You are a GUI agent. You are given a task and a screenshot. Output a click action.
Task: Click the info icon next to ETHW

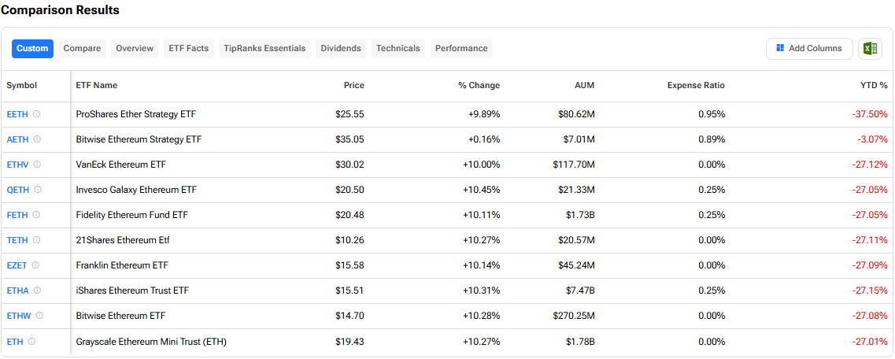(x=39, y=316)
